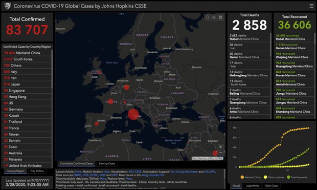317x190 pixels.
Task: Select Italy in confirmed cases list
Action: [27, 72]
